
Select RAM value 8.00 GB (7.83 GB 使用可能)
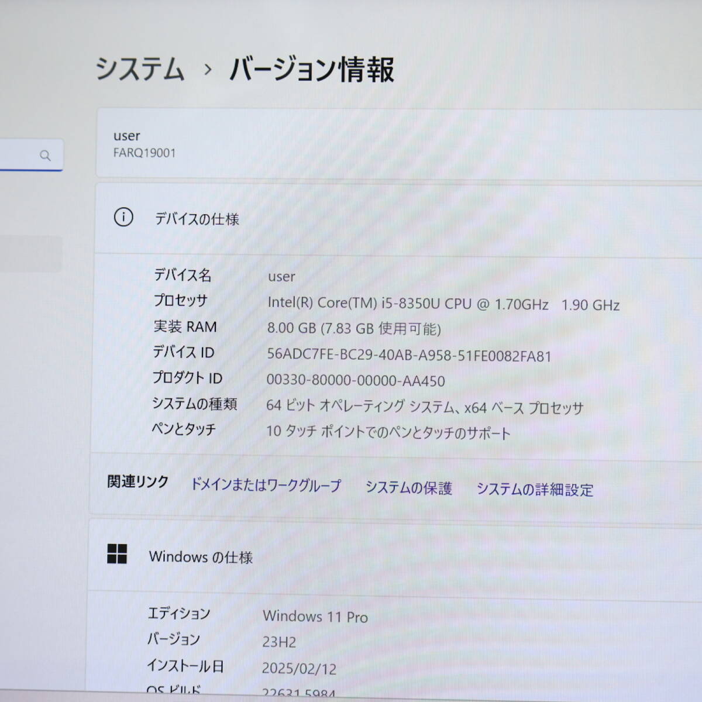[354, 329]
